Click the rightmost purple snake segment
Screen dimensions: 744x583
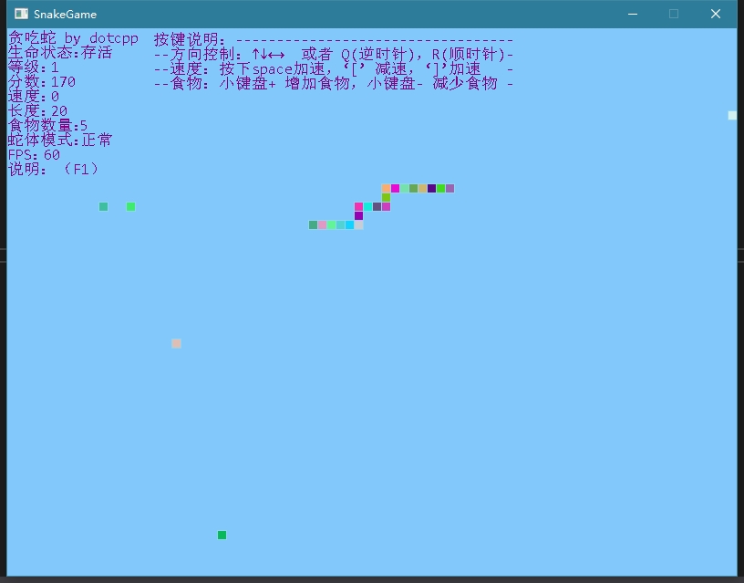coord(449,189)
